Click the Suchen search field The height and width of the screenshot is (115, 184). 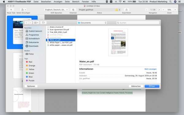tap(138, 23)
